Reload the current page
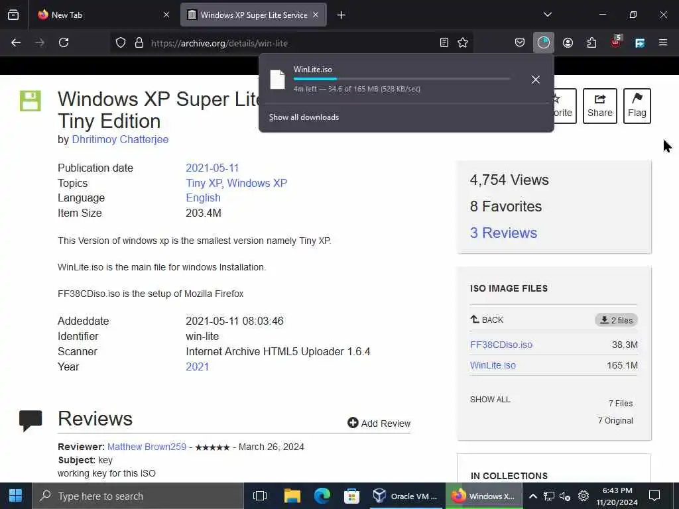Image resolution: width=679 pixels, height=509 pixels. (x=64, y=42)
